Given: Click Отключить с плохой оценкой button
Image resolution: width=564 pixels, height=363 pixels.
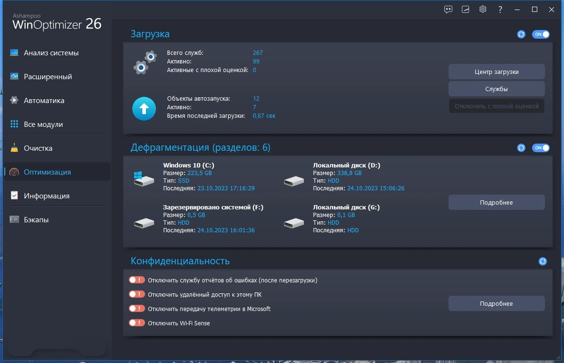Looking at the screenshot, I should pos(496,106).
